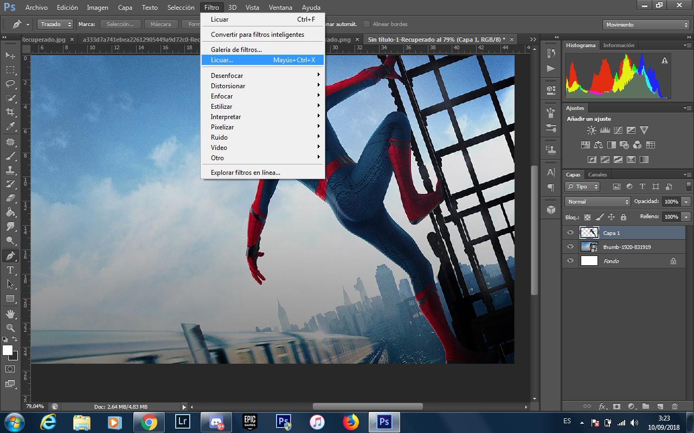
Task: Switch to the Canales tab
Action: tap(597, 175)
